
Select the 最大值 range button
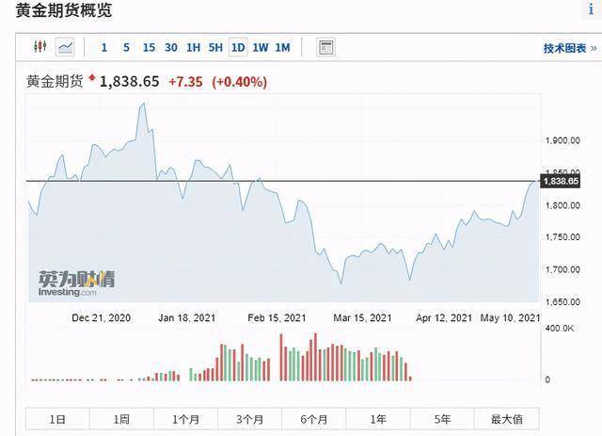507,419
